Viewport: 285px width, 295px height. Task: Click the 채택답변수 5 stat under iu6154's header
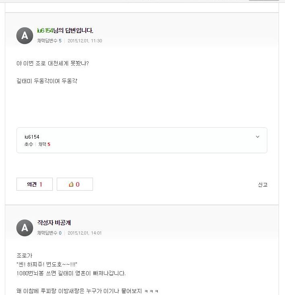pyautogui.click(x=49, y=41)
